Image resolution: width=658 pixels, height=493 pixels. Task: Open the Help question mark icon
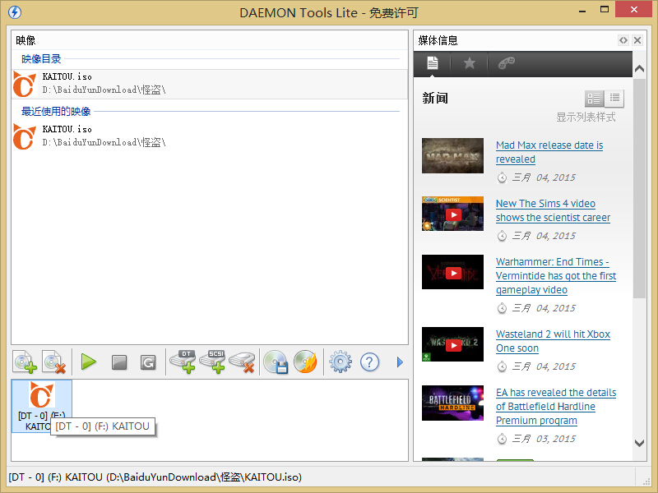click(369, 362)
